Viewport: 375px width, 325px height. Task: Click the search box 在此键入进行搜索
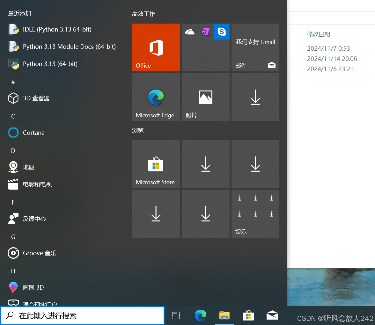[x=82, y=316]
